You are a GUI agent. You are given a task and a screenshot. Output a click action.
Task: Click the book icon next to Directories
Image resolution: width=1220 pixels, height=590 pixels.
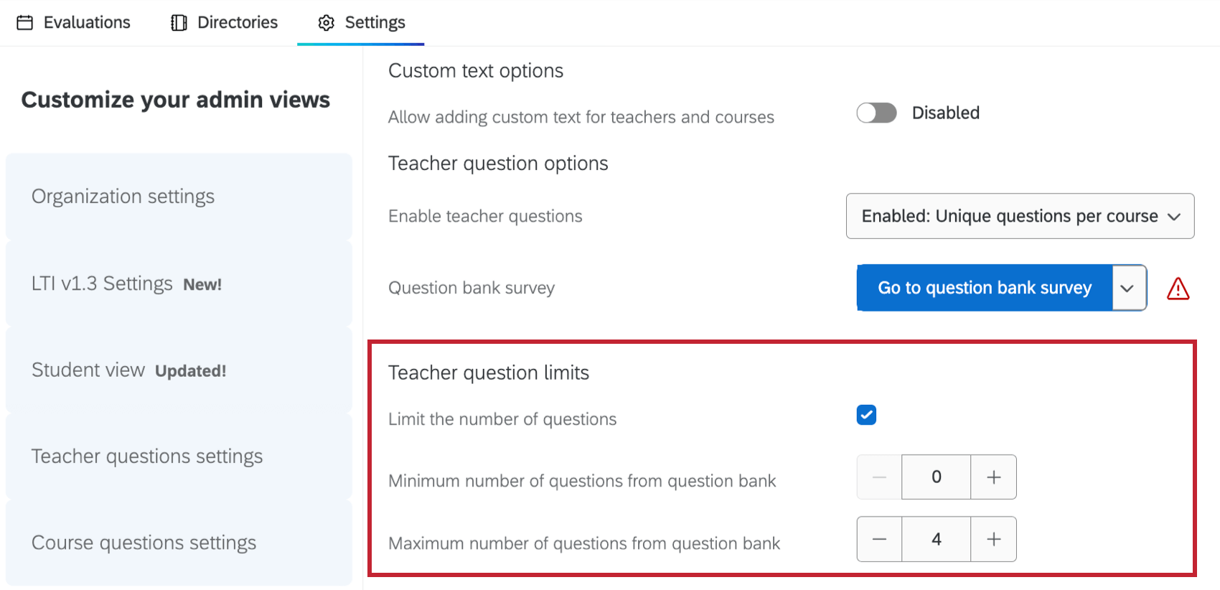point(177,22)
